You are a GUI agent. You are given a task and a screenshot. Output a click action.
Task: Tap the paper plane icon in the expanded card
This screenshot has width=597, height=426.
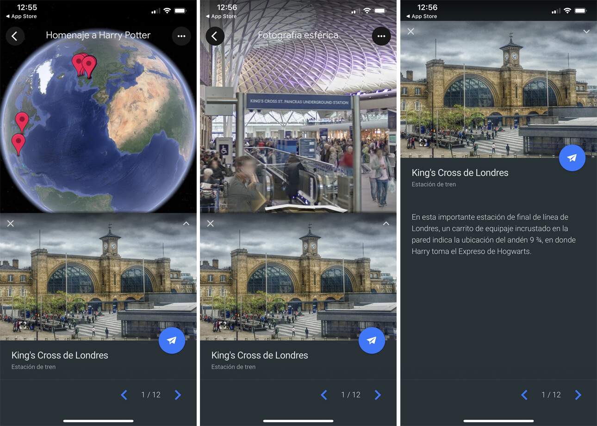(x=572, y=158)
